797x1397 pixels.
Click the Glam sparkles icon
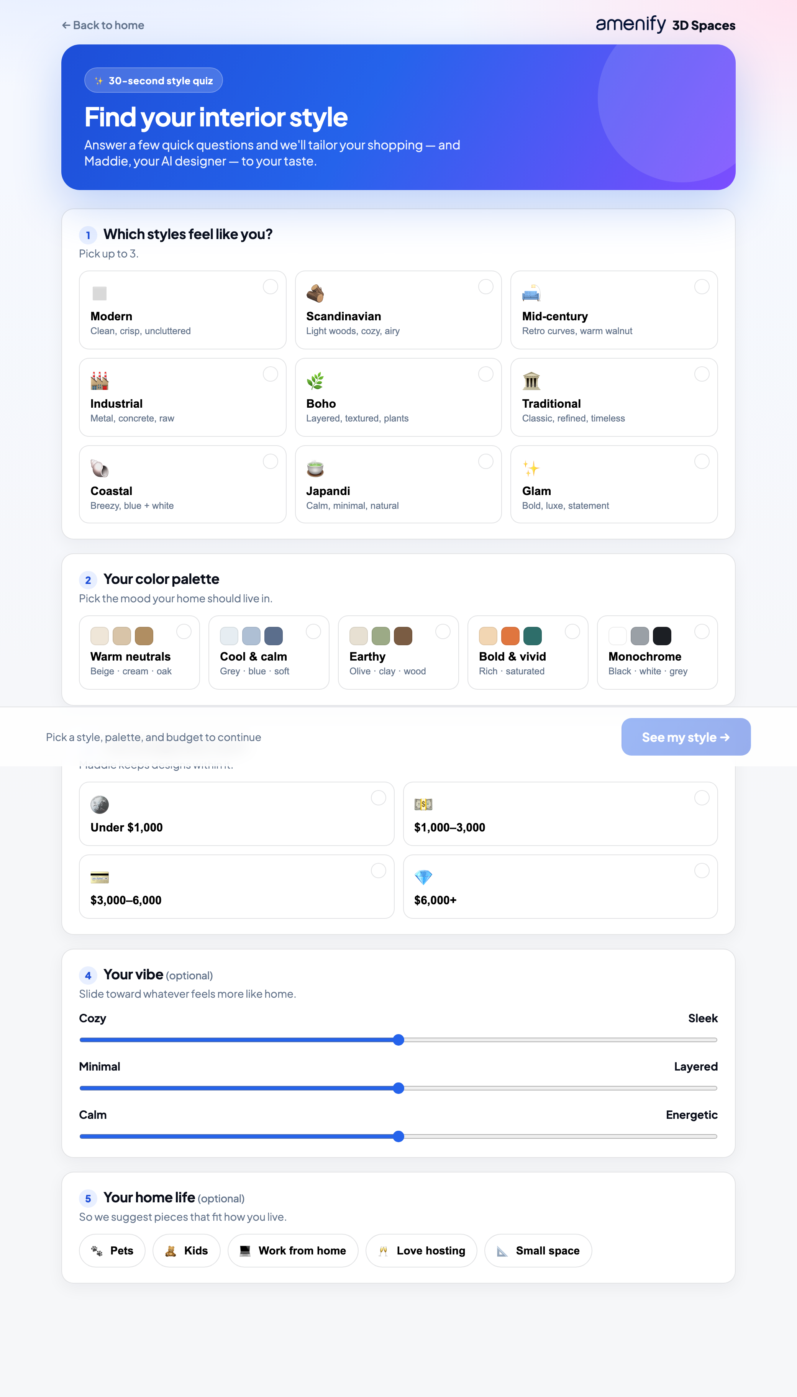click(x=531, y=468)
